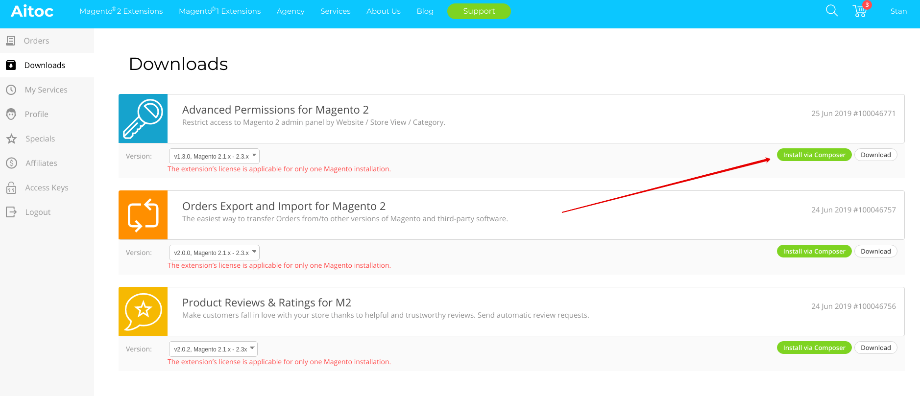Click license notice under Product Reviews & Ratings

(x=279, y=362)
